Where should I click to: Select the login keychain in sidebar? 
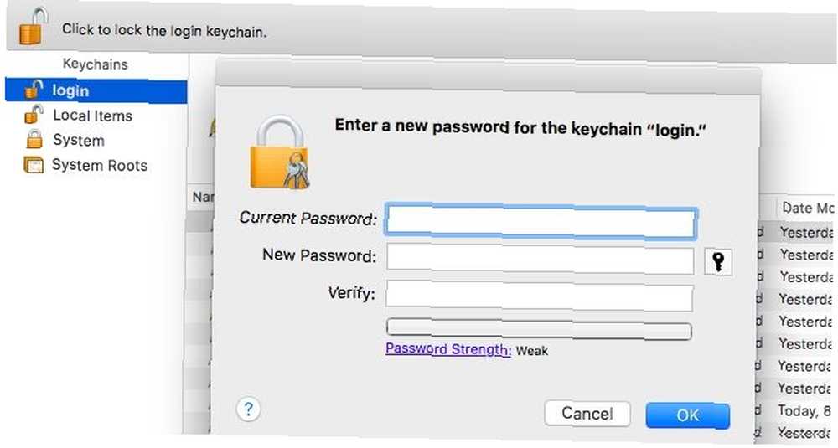(96, 90)
